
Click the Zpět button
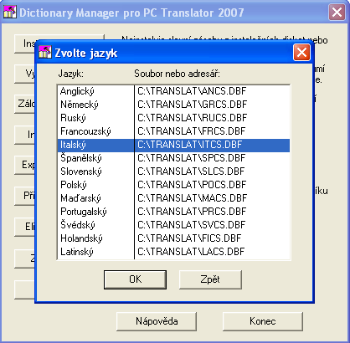pos(210,279)
